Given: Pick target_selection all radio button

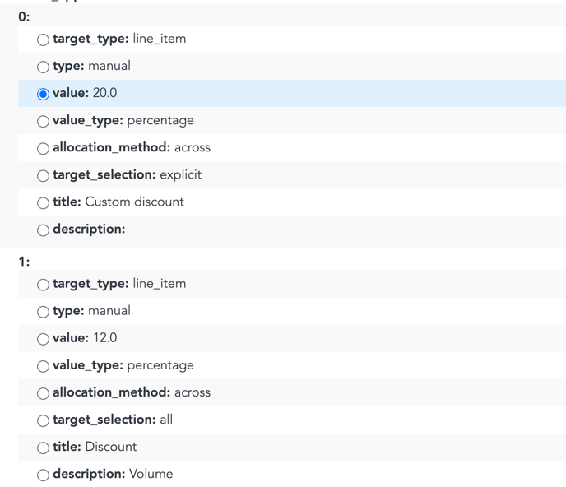Looking at the screenshot, I should click(43, 420).
